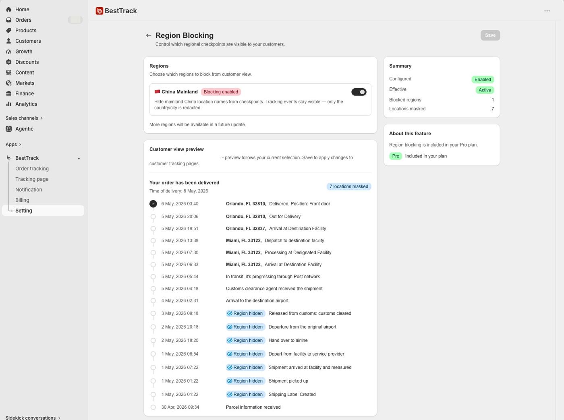Click the Discounts badge icon
Screen dimensions: 564x420
[8, 62]
